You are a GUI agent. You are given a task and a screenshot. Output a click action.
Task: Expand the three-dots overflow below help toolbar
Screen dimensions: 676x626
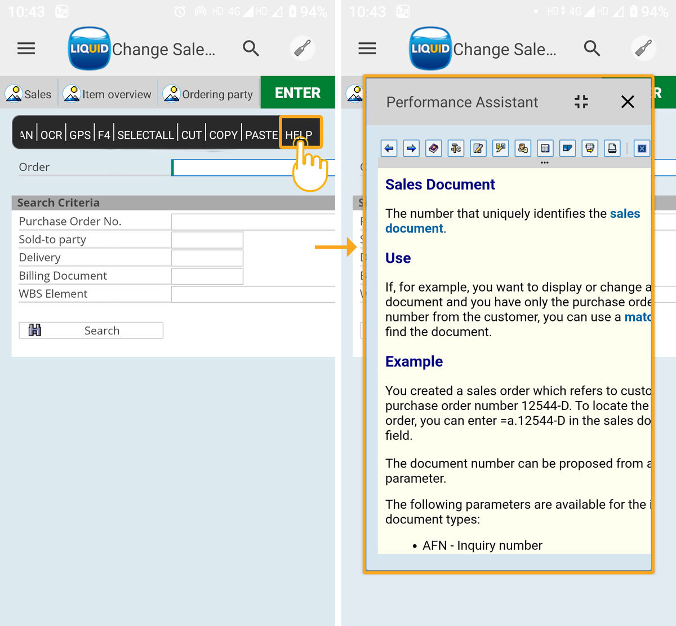[544, 163]
